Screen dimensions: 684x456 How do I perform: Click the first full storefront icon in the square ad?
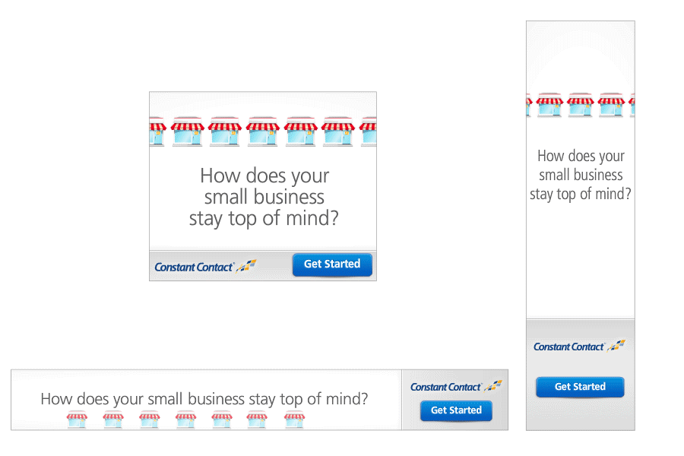click(188, 131)
